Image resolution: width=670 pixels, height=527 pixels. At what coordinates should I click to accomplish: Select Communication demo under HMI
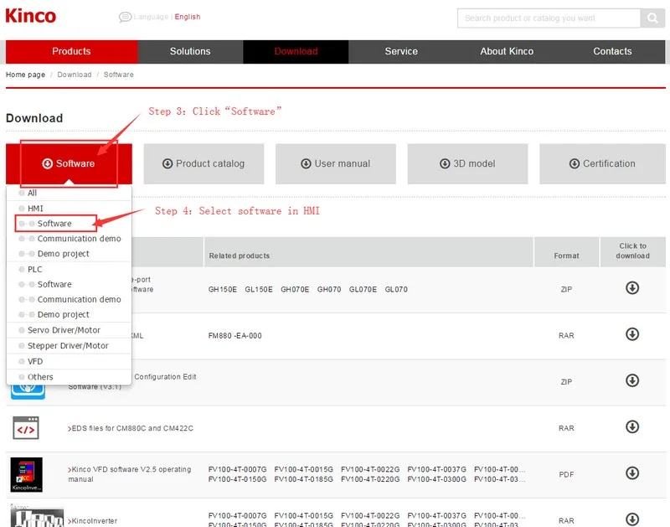pyautogui.click(x=79, y=239)
